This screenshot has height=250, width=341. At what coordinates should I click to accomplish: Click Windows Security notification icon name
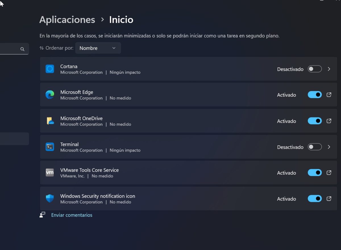(97, 196)
